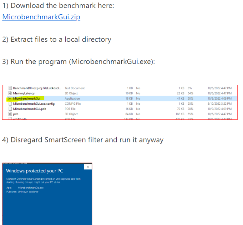Click the Disregard SmartScreen filter instruction text
Viewport: 243px width, 225px height.
(83, 140)
